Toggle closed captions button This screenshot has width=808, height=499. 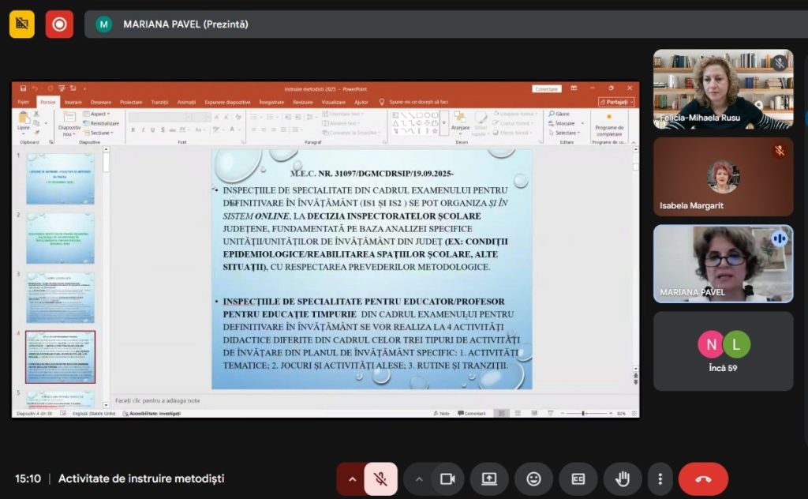click(x=578, y=478)
